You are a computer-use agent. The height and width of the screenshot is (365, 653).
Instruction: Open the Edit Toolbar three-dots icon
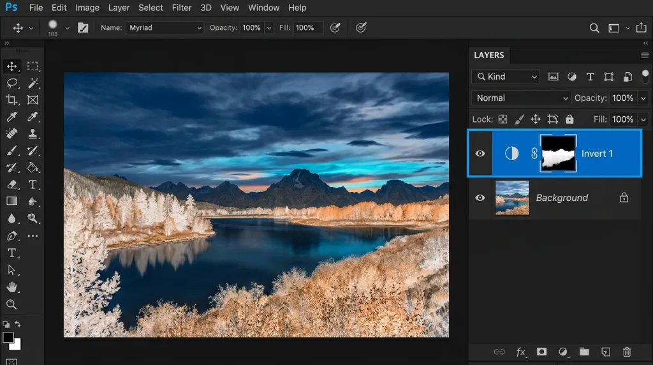pos(33,236)
